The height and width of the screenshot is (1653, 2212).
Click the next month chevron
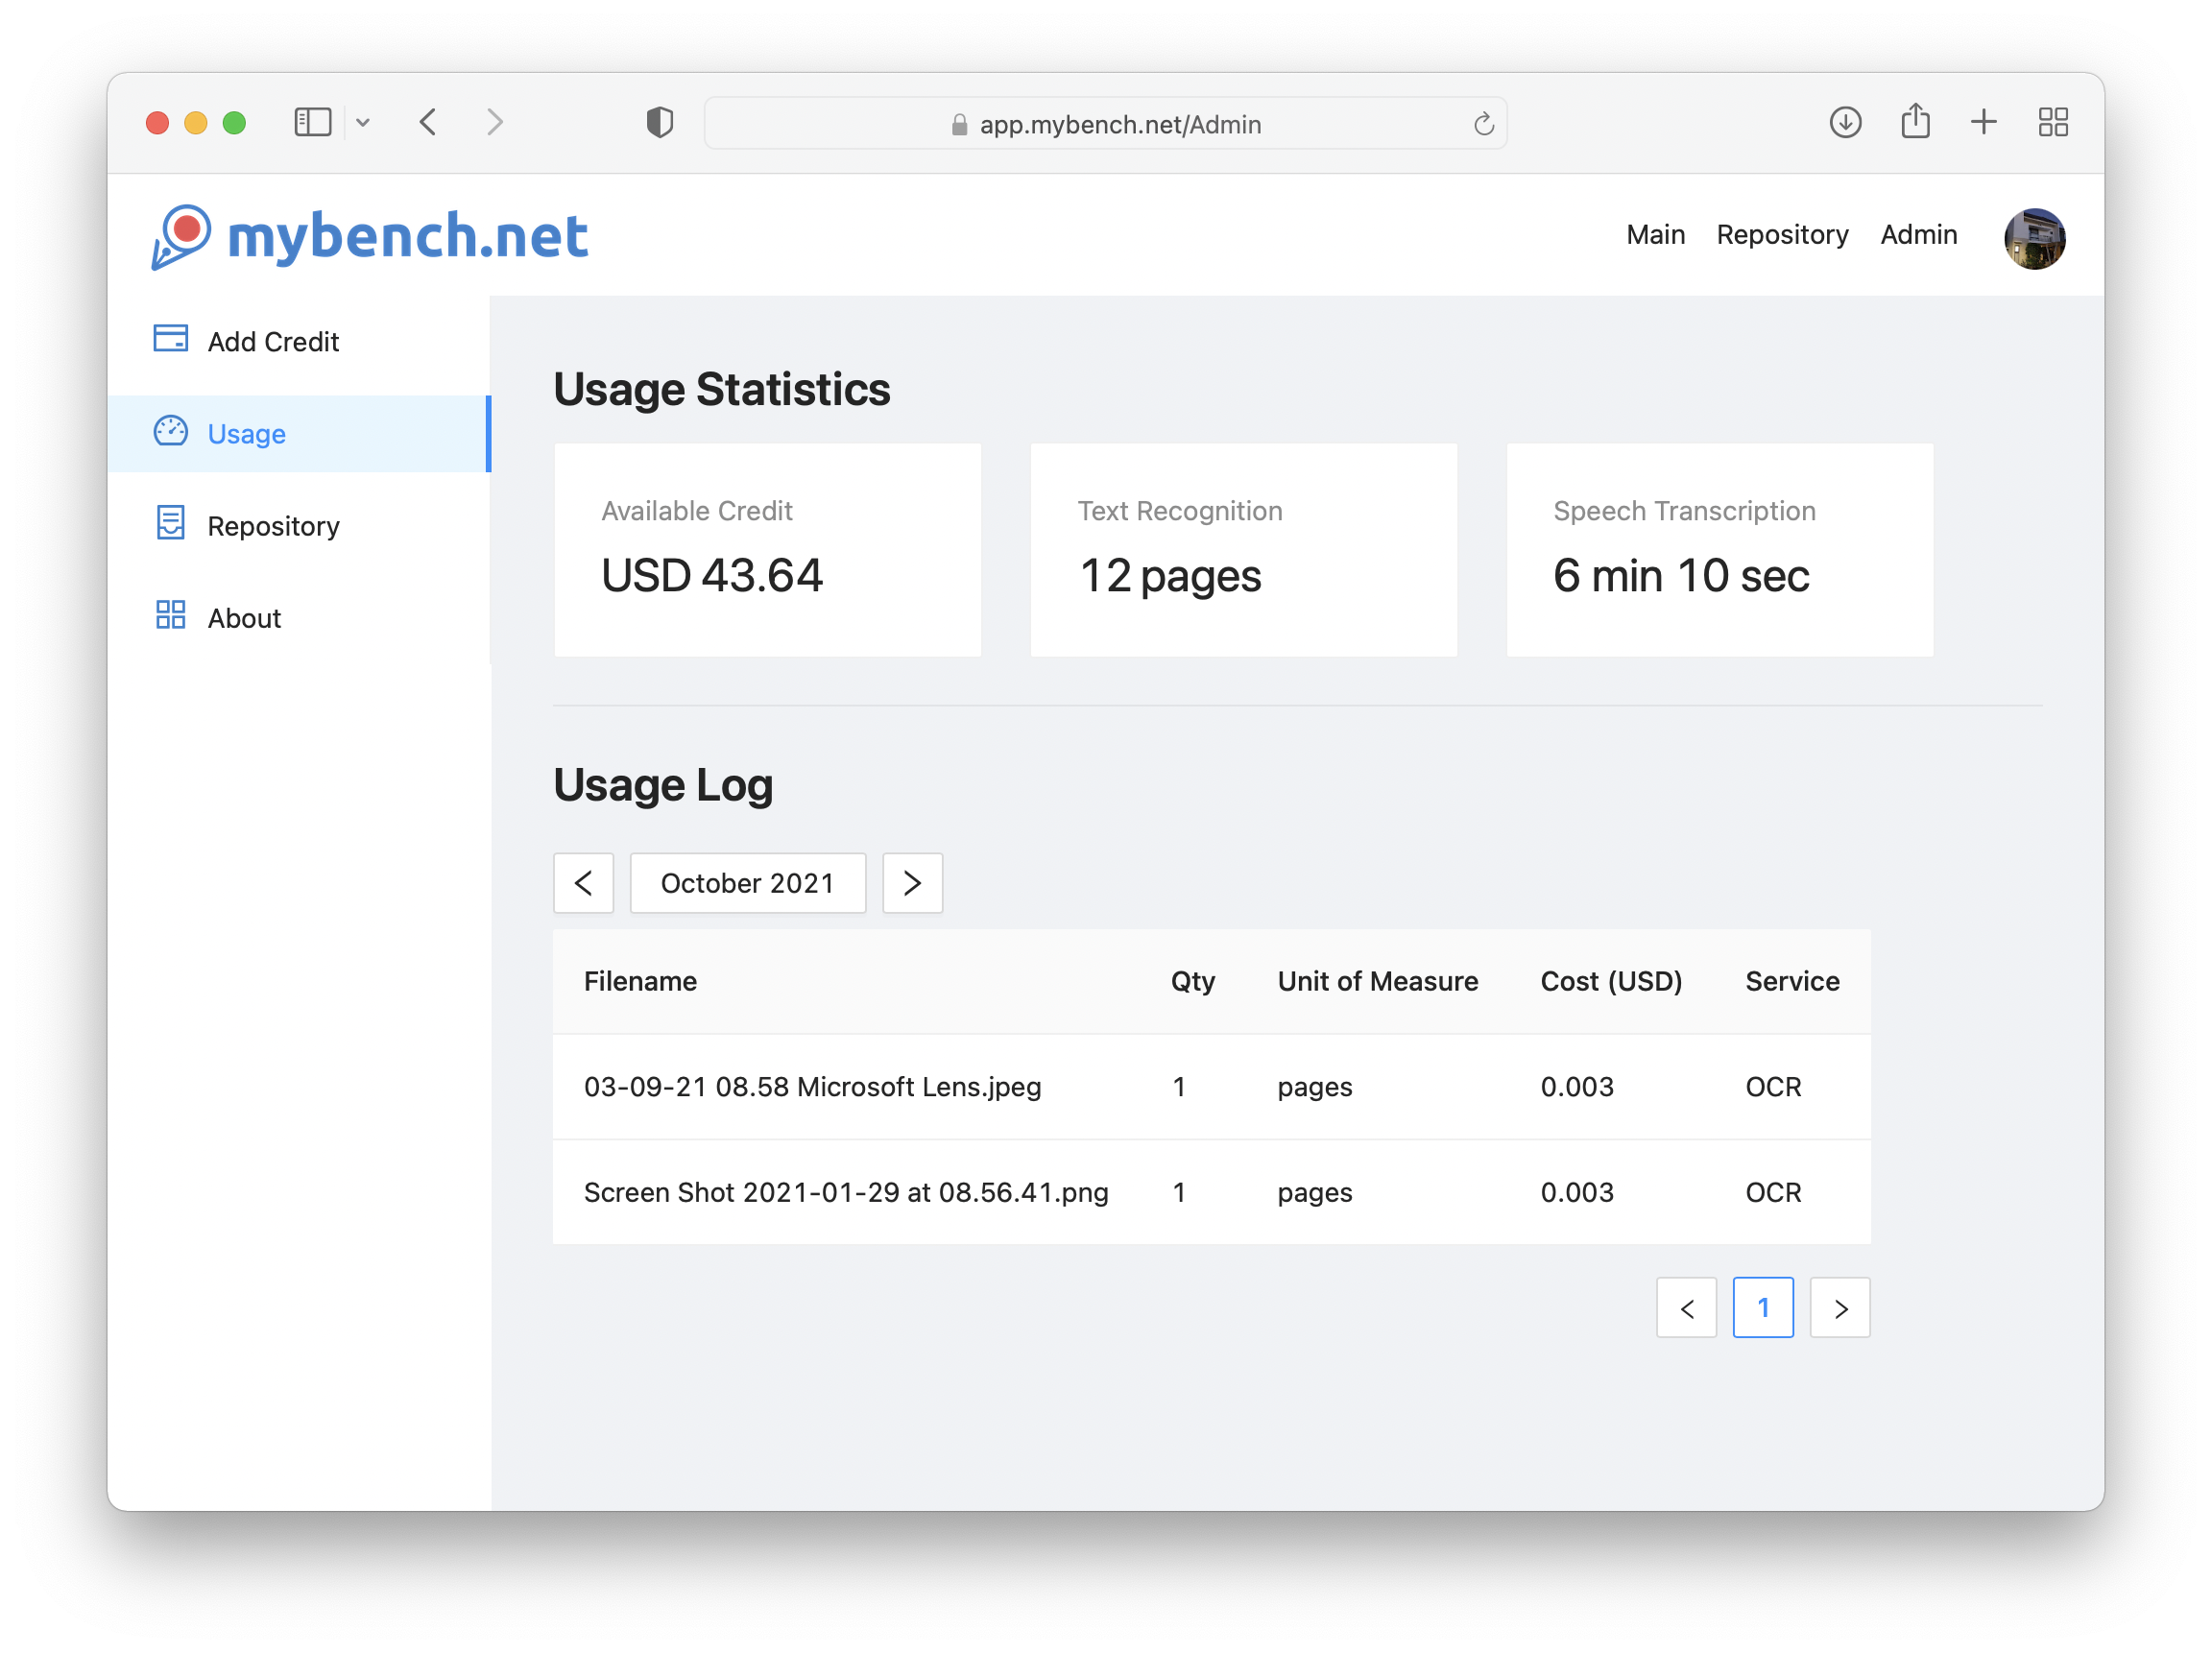(912, 883)
